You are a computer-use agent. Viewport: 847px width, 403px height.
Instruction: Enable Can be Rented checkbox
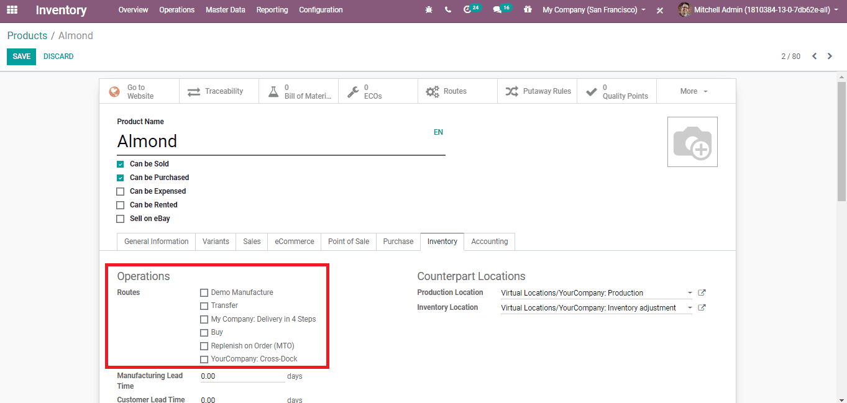pyautogui.click(x=121, y=205)
